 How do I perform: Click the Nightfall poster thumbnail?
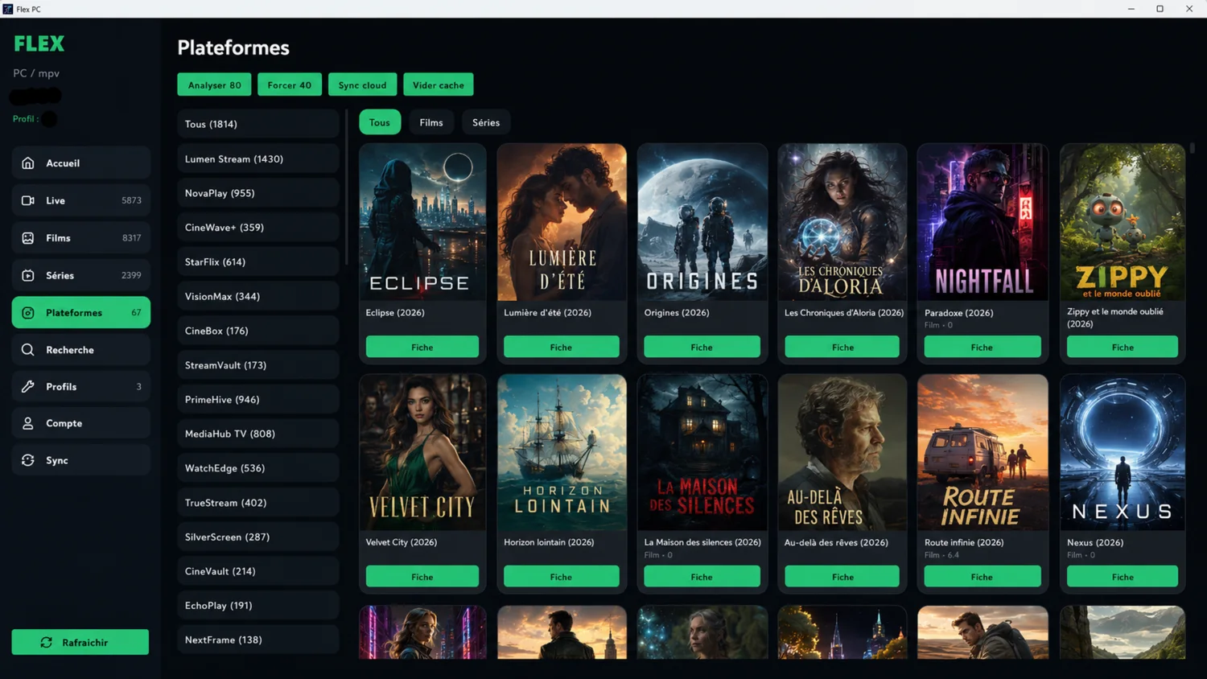click(982, 222)
